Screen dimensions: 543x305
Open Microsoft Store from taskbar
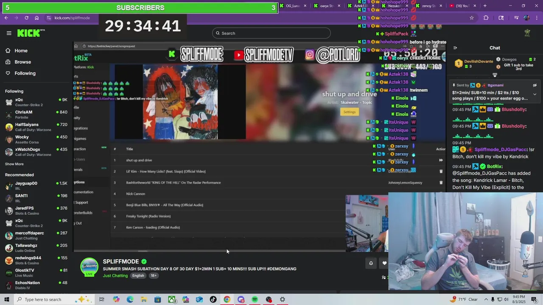157,299
